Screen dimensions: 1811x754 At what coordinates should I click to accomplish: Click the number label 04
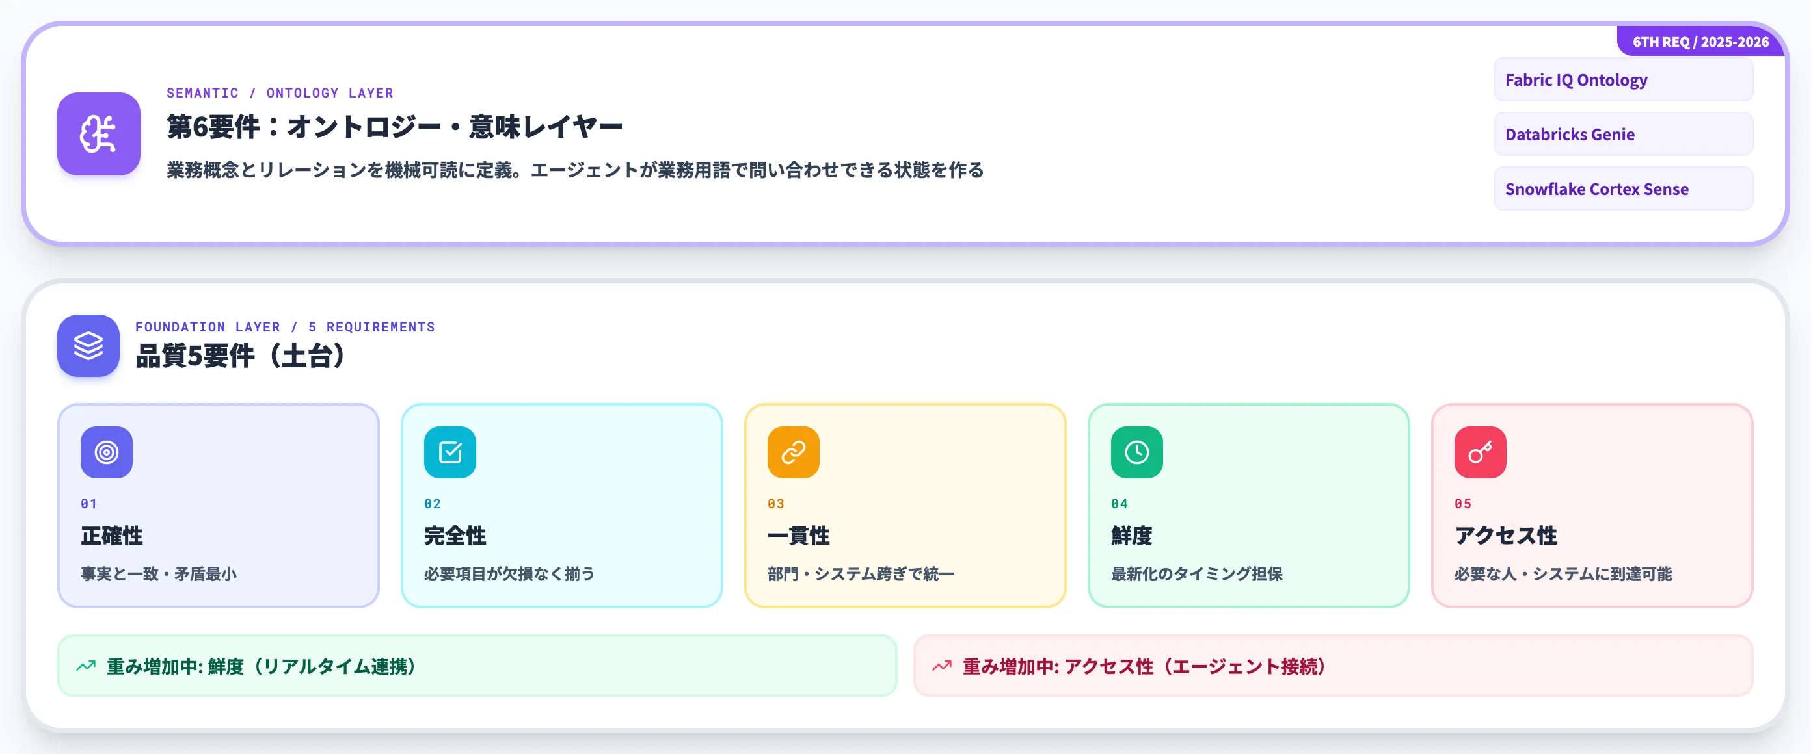pos(1120,504)
